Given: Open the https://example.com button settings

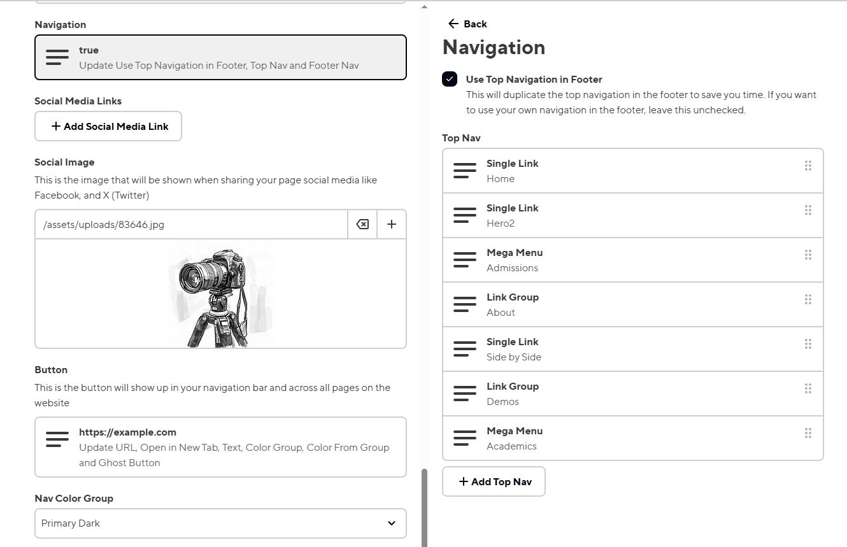Looking at the screenshot, I should [x=220, y=447].
